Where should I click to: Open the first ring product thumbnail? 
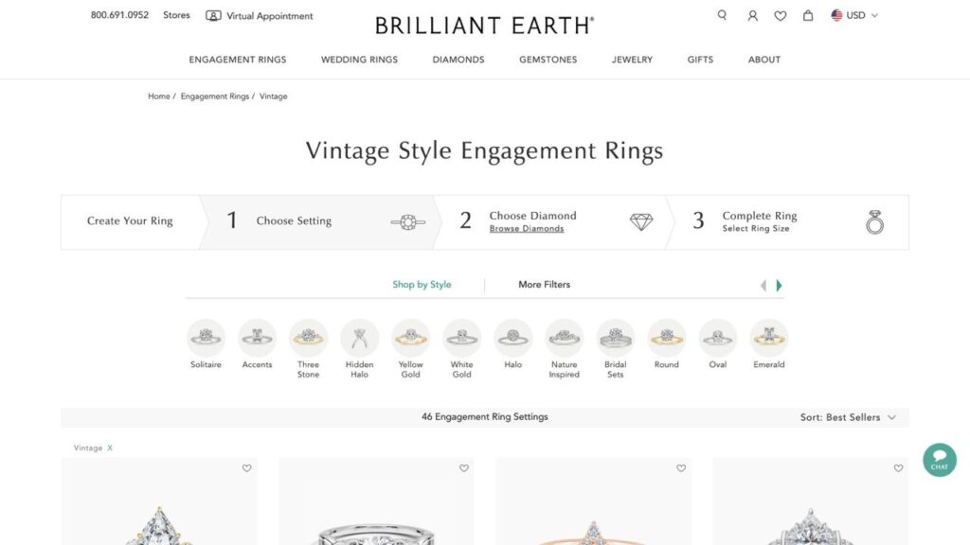point(159,501)
